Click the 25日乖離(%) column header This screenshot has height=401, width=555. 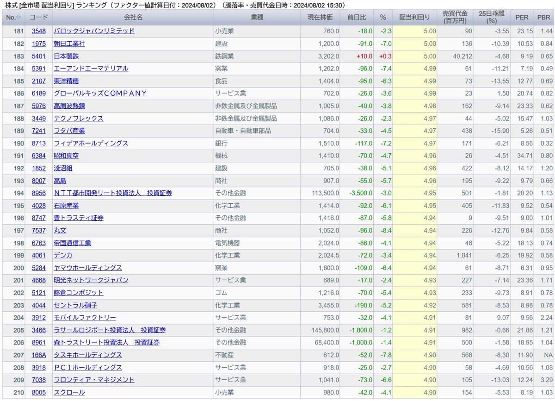[x=493, y=17]
